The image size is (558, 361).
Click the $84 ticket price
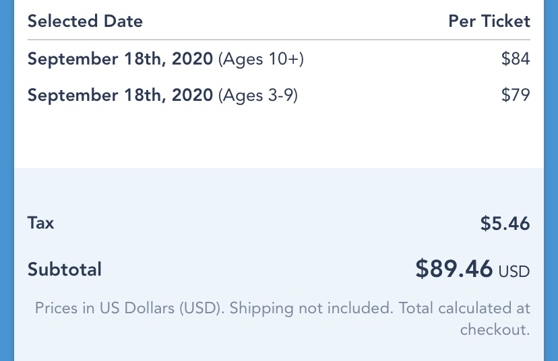[516, 59]
